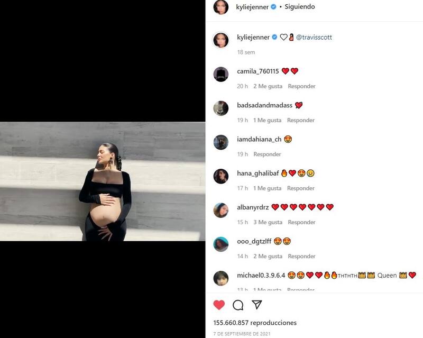Toggle the Siguiendo follow status
The width and height of the screenshot is (423, 338).
[x=300, y=7]
